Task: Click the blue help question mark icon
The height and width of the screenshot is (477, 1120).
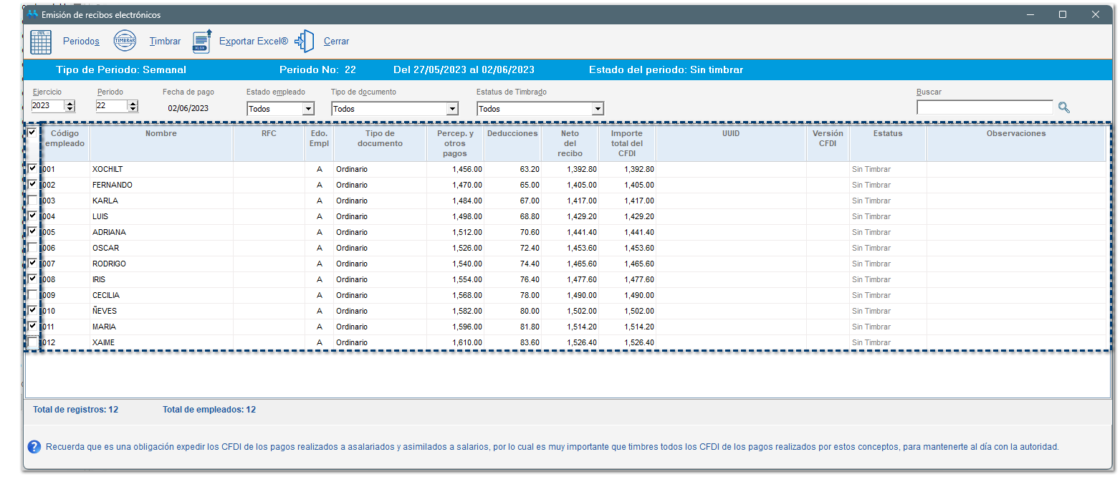Action: click(34, 447)
